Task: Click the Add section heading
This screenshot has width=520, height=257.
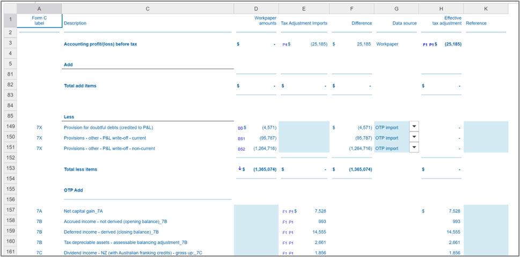Action: (x=68, y=65)
